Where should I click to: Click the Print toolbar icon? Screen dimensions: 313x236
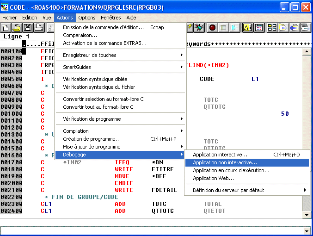(38, 28)
